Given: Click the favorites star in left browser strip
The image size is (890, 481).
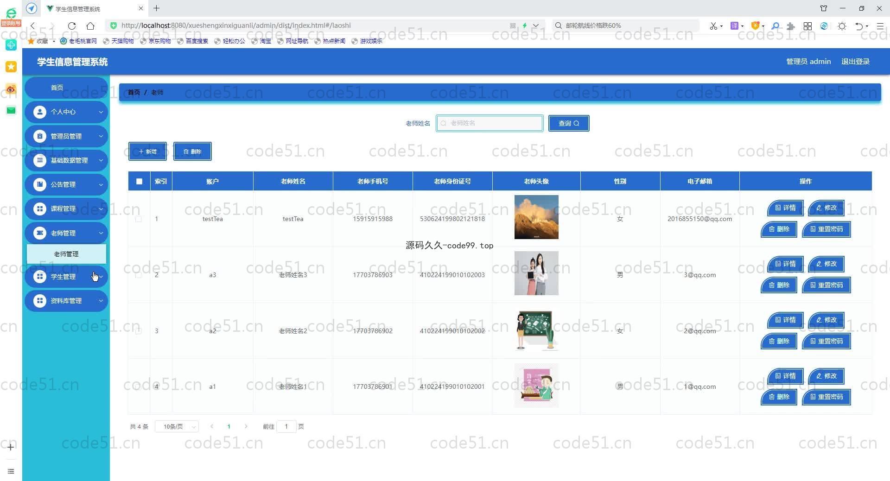Looking at the screenshot, I should pyautogui.click(x=11, y=67).
